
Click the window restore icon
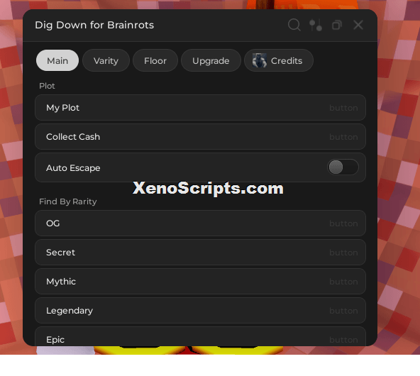[337, 25]
